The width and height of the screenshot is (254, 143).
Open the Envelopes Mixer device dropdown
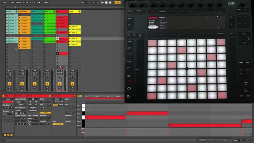click(58, 99)
